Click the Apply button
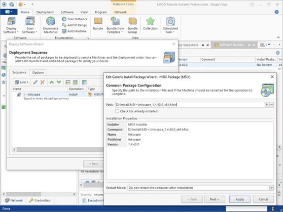 [x=240, y=199]
